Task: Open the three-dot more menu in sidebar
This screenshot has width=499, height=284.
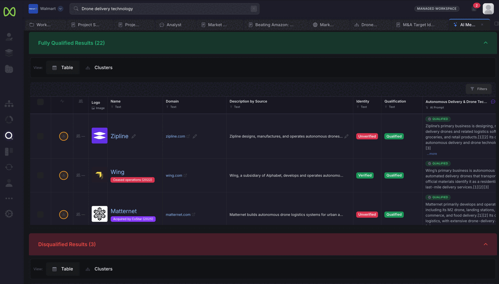Action: tap(9, 198)
